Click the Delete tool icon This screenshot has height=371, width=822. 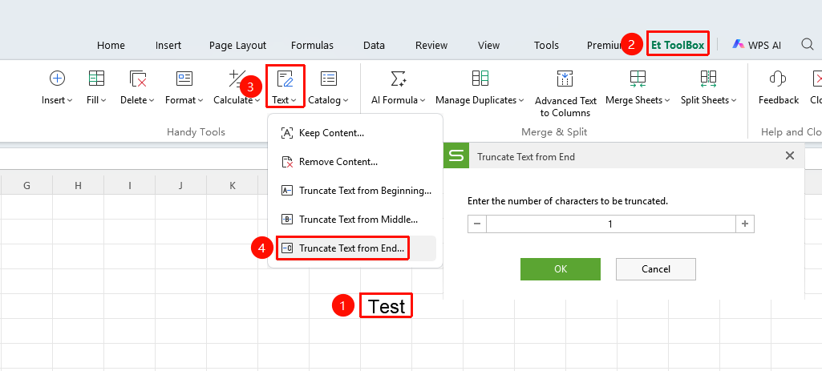(137, 79)
